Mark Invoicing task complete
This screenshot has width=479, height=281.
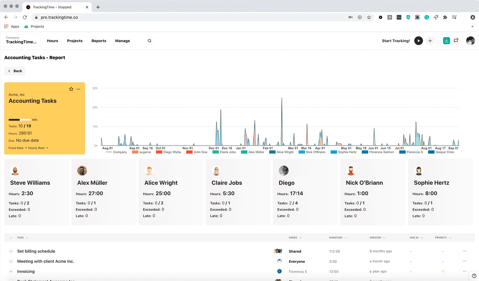pyautogui.click(x=11, y=272)
